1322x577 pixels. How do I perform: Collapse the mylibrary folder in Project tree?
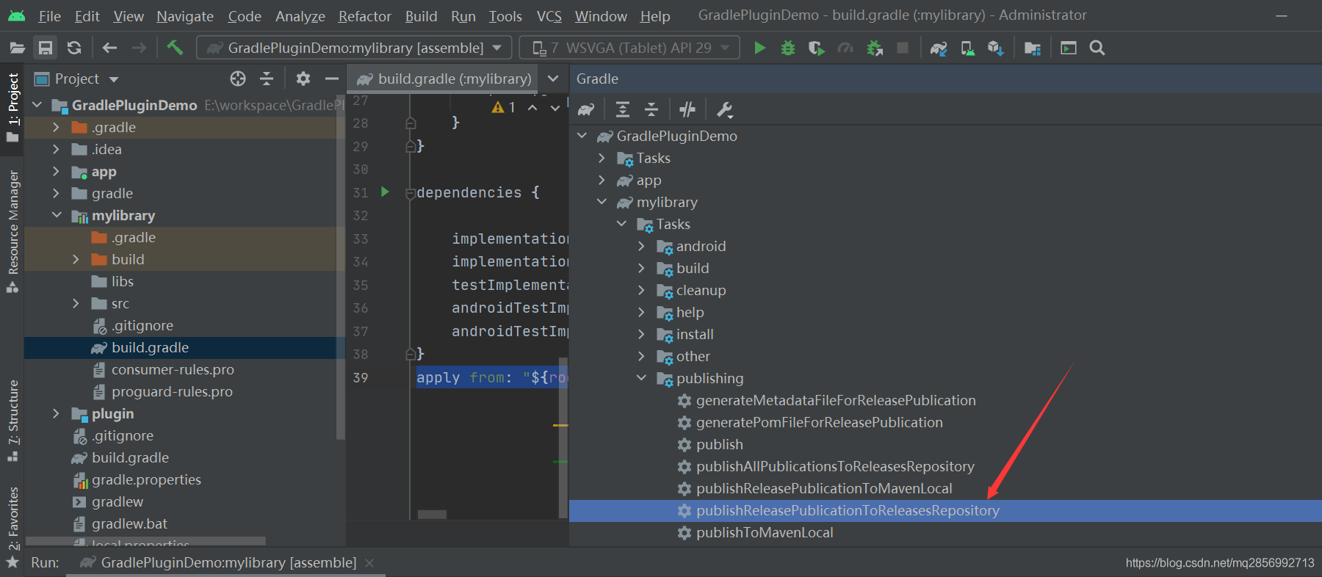(57, 215)
